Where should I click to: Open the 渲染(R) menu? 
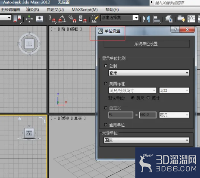coord(32,9)
